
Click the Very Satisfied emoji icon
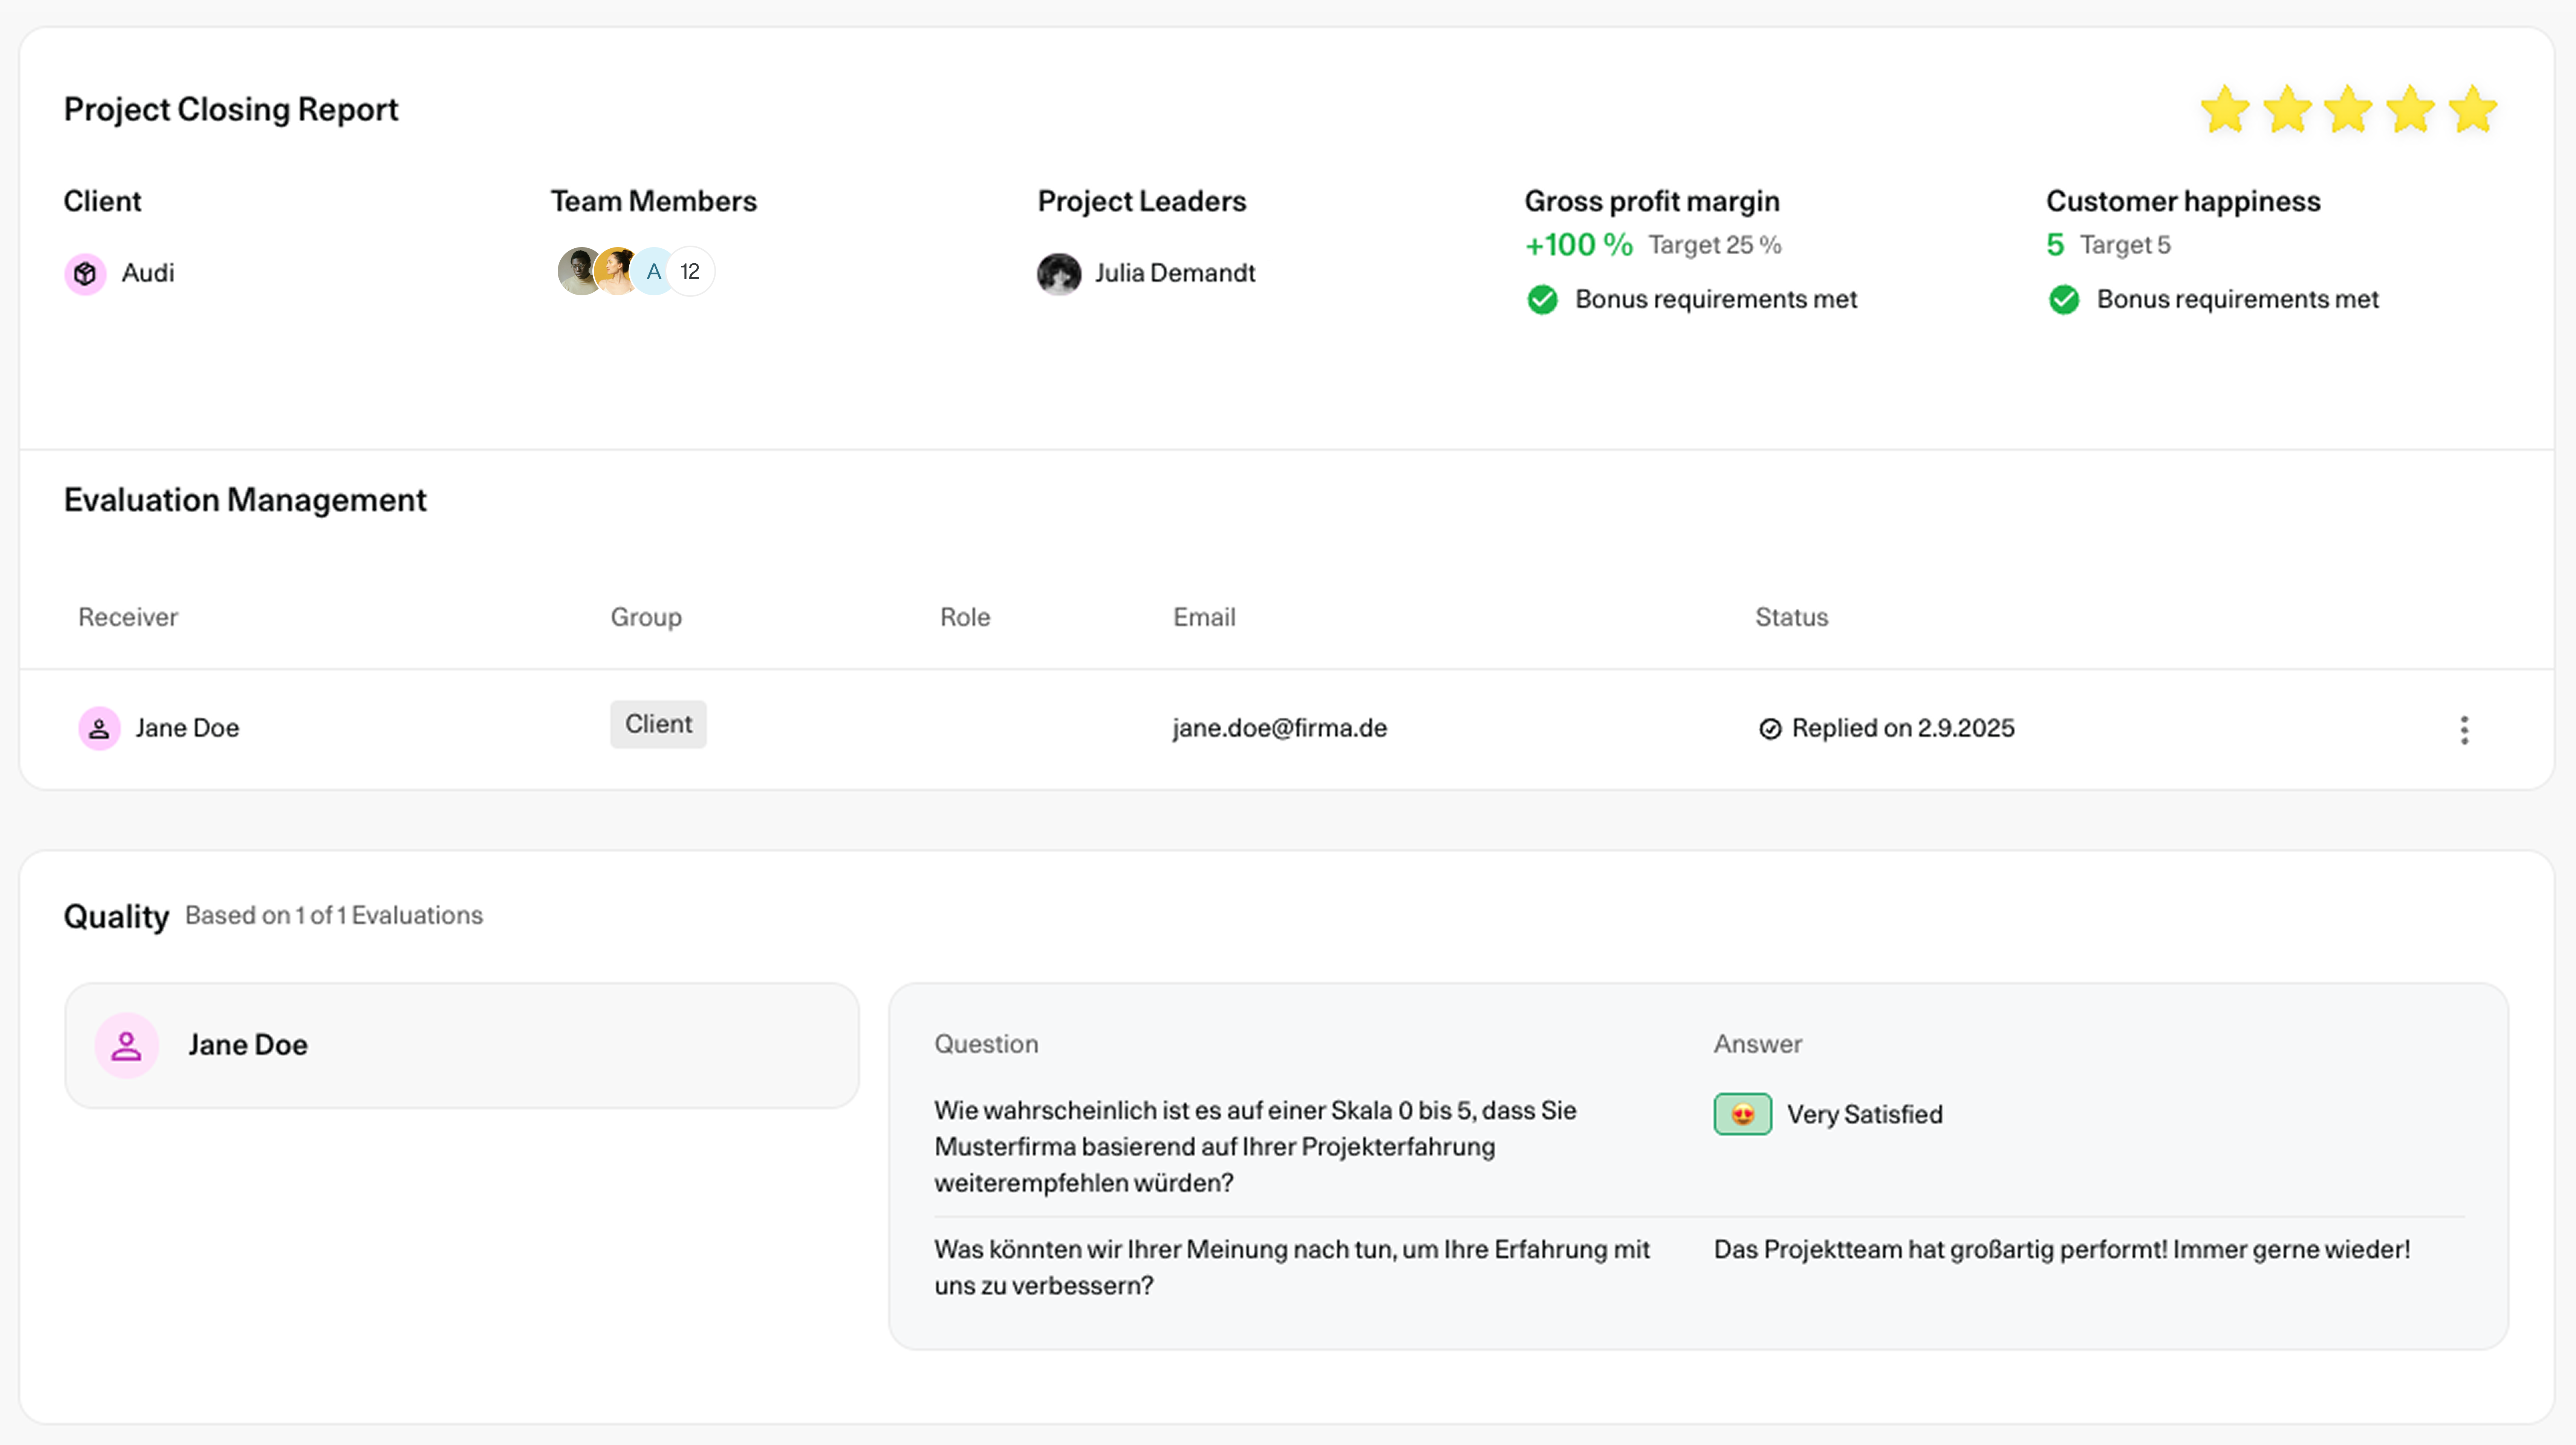(1742, 1114)
